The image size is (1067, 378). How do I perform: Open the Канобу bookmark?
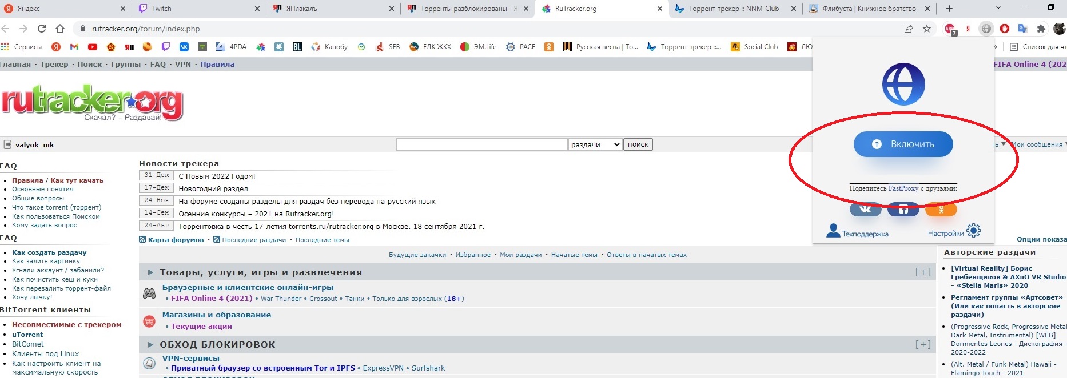(329, 47)
